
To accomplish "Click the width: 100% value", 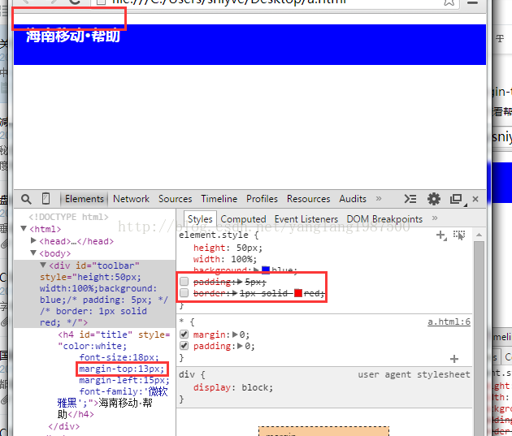I will tap(244, 259).
